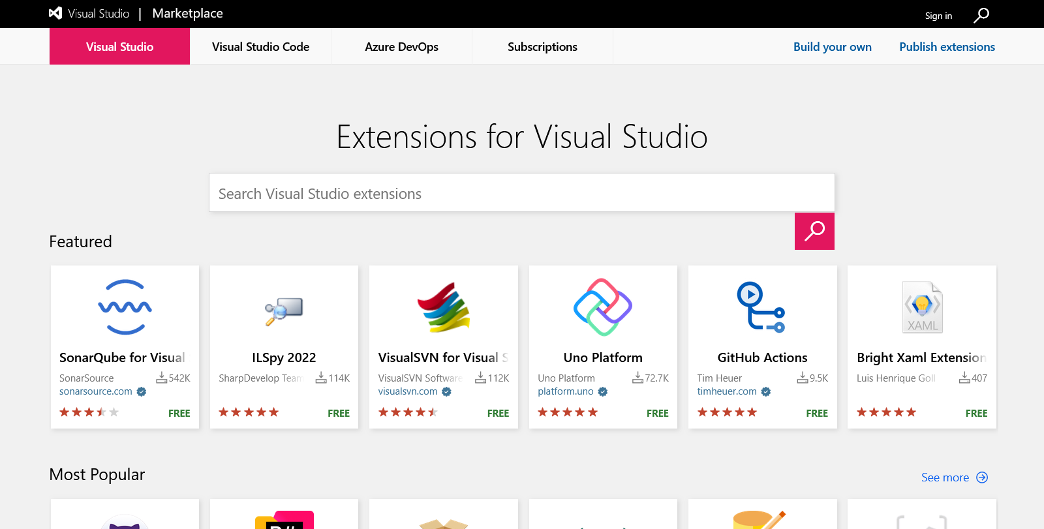Click the Bright Xaml Extension star rating
The image size is (1044, 529).
click(886, 412)
